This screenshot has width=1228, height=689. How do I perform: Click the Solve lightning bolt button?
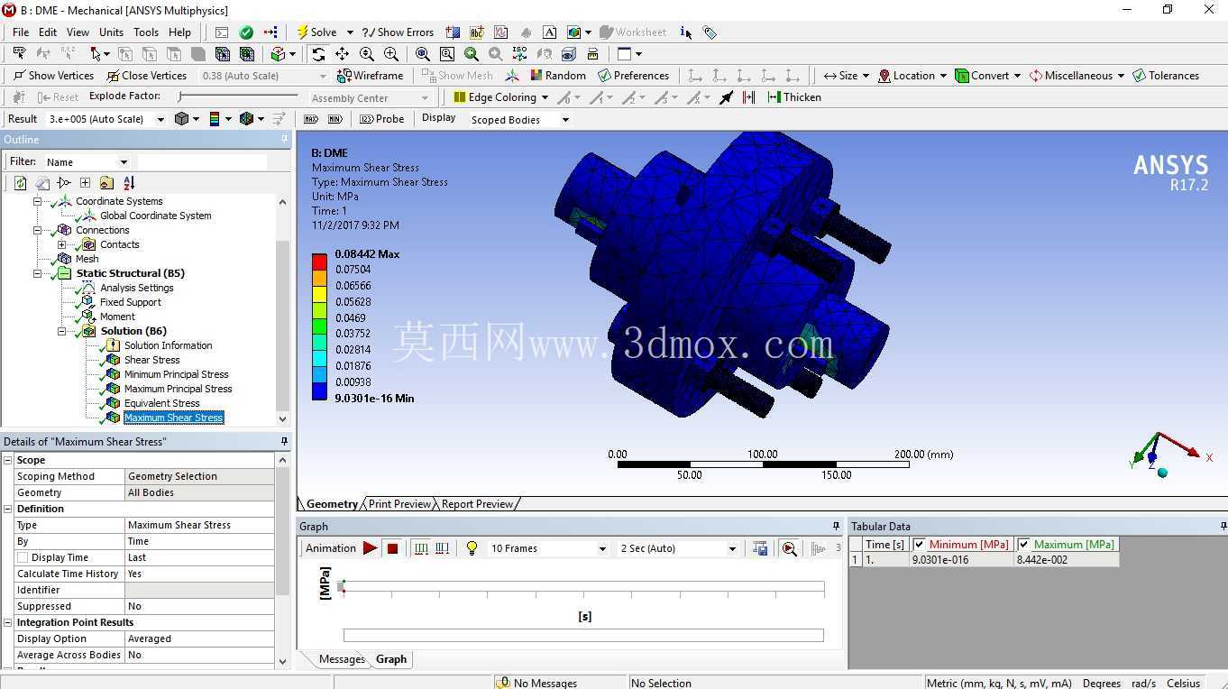pos(316,32)
